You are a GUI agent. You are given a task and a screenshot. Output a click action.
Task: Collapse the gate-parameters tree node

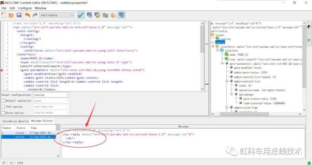[x=222, y=63]
